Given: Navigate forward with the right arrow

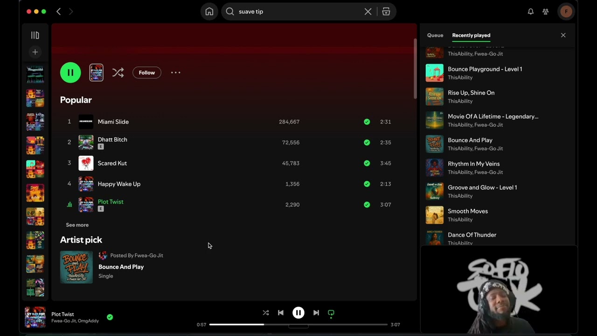Looking at the screenshot, I should pyautogui.click(x=71, y=12).
